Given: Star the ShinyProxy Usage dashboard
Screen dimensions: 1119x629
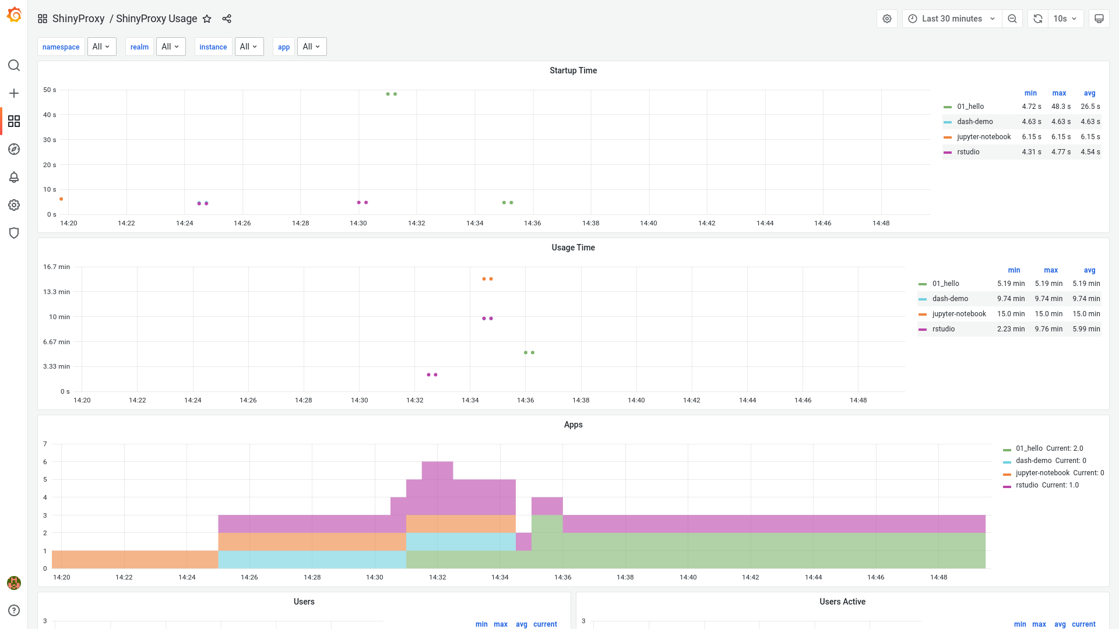Looking at the screenshot, I should (x=207, y=19).
